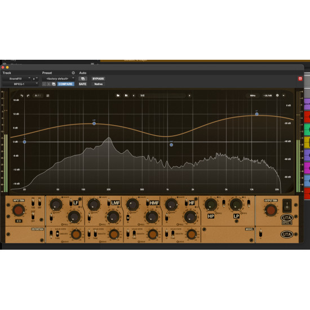This screenshot has width=310, height=310.
Task: Go to the previous preset arrow
Action: [134, 95]
